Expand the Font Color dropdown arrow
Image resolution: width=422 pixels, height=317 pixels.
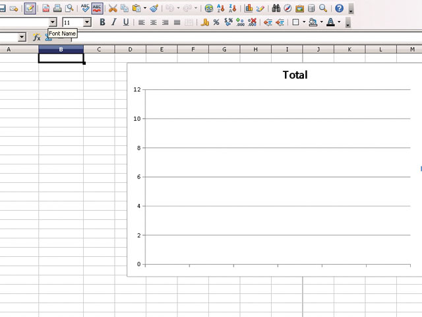339,22
